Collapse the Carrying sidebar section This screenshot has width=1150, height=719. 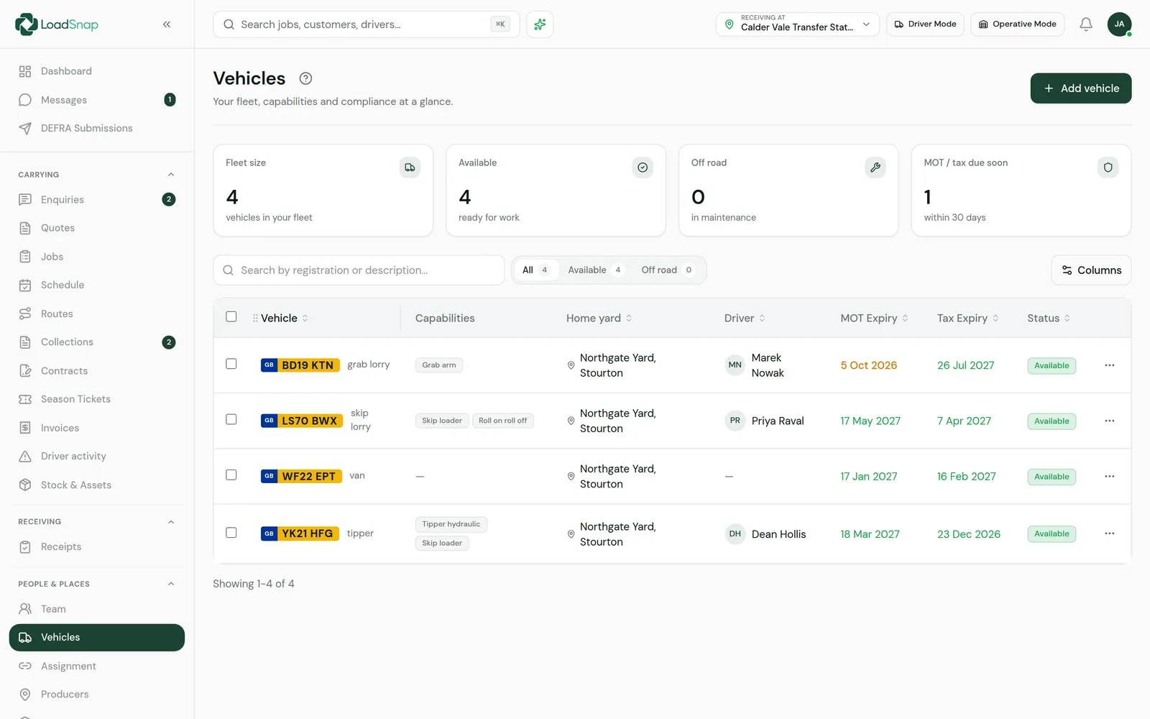coord(171,175)
